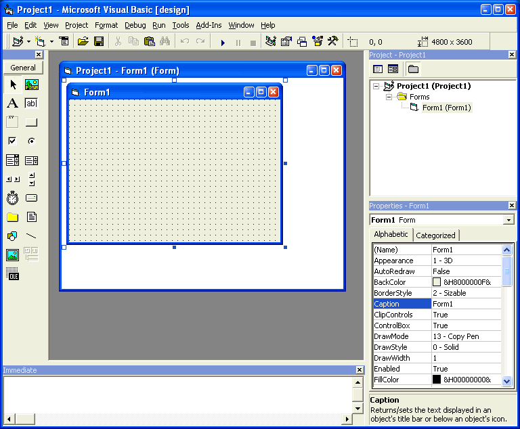Screen dimensions: 520x429
Task: Click the Break pause button
Action: click(238, 43)
